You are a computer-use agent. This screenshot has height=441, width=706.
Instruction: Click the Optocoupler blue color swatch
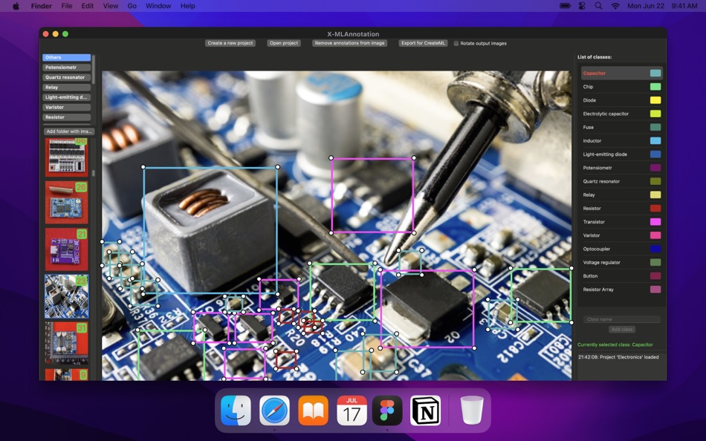(655, 249)
